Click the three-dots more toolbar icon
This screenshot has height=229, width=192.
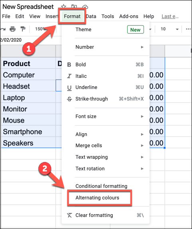point(188,29)
